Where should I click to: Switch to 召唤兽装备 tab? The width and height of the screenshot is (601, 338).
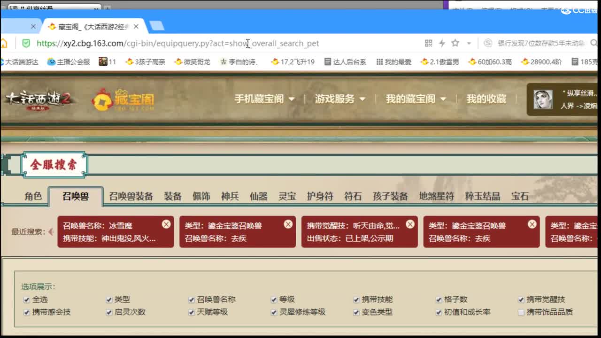coord(131,196)
